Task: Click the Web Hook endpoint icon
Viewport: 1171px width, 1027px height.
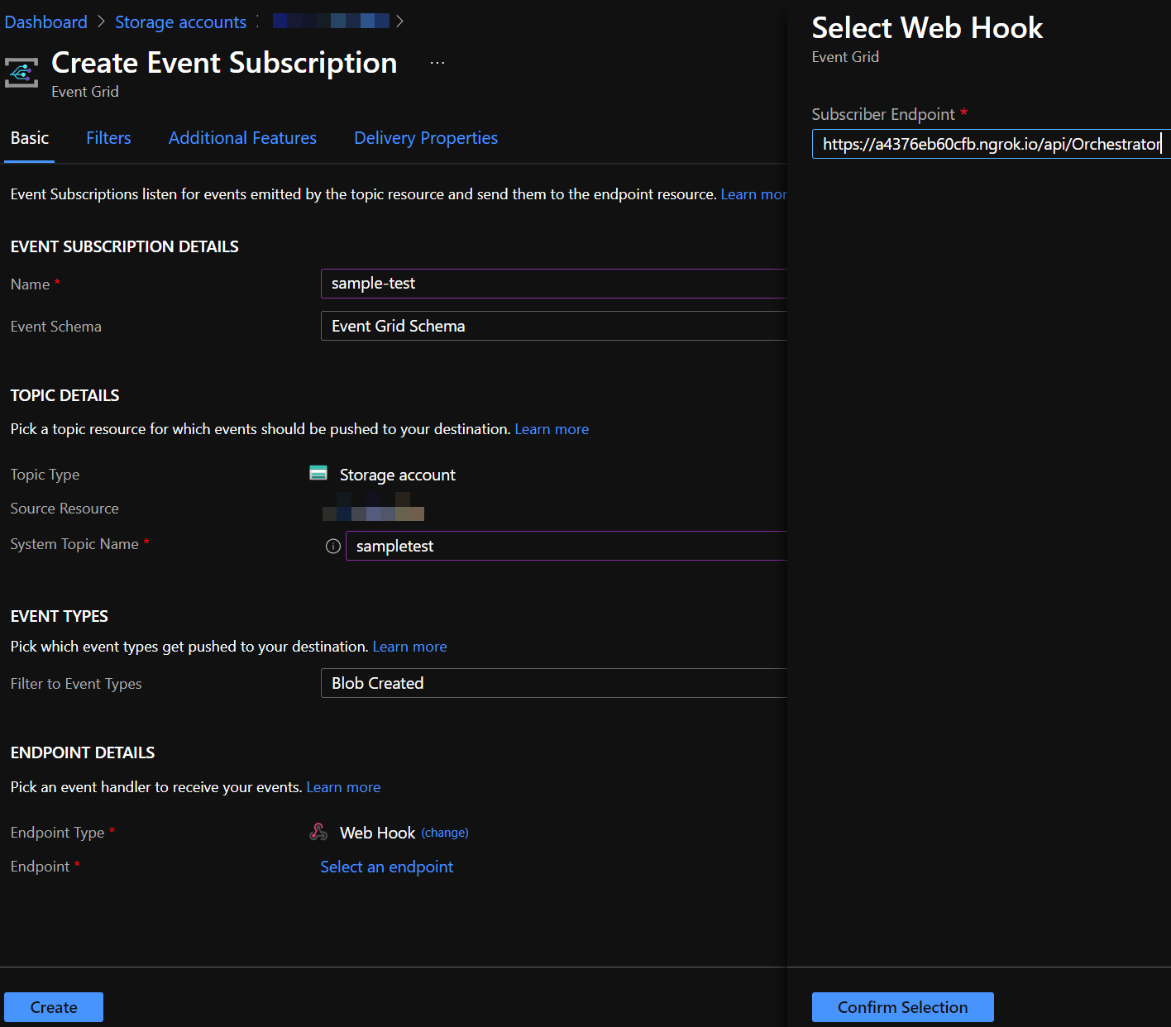Action: [318, 832]
